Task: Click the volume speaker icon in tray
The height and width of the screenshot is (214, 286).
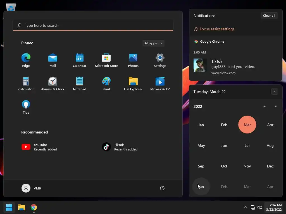Action: coord(260,207)
